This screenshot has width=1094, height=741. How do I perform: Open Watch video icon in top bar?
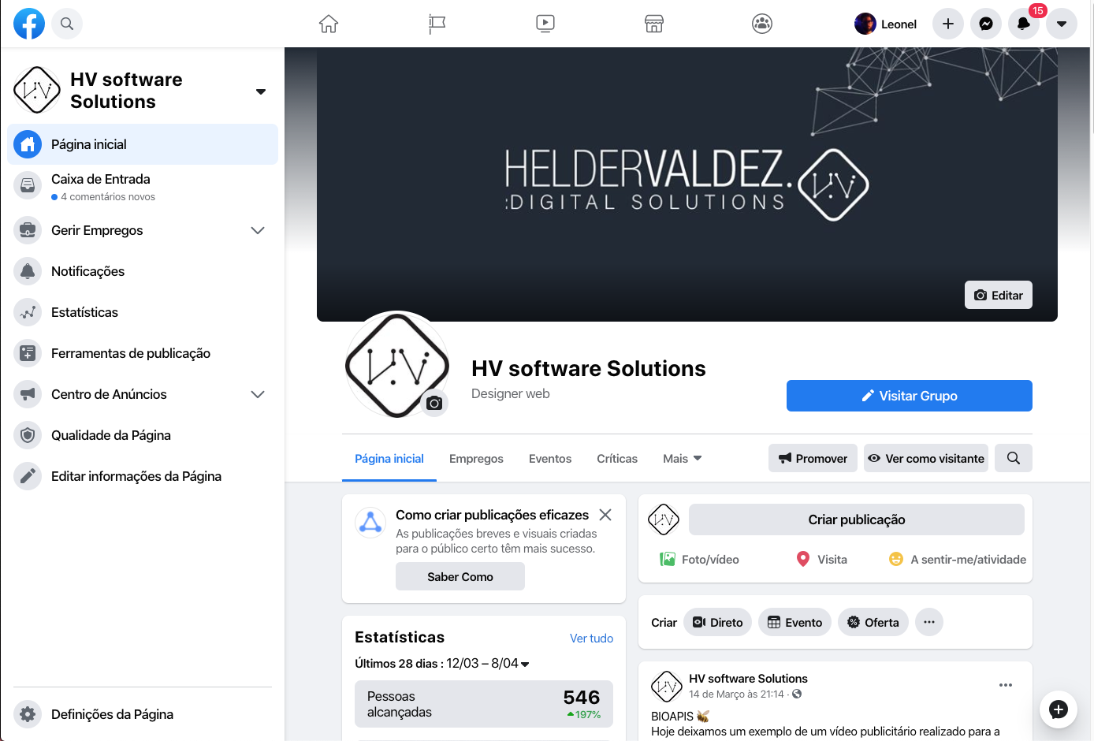[x=545, y=24]
